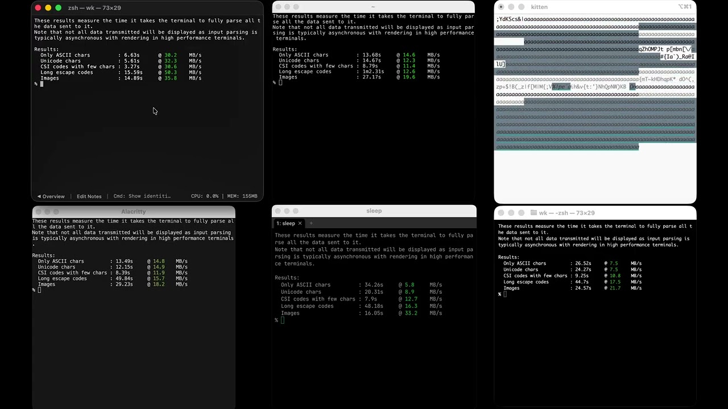
Task: Click the 'sleep' window title bar text
Action: point(374,211)
